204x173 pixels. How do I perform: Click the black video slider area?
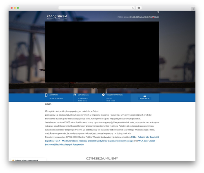pyautogui.click(x=102, y=52)
